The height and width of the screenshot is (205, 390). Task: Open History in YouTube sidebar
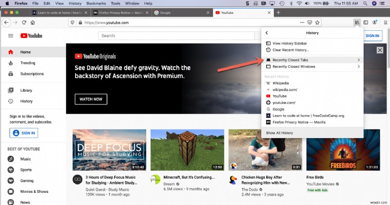point(34,101)
